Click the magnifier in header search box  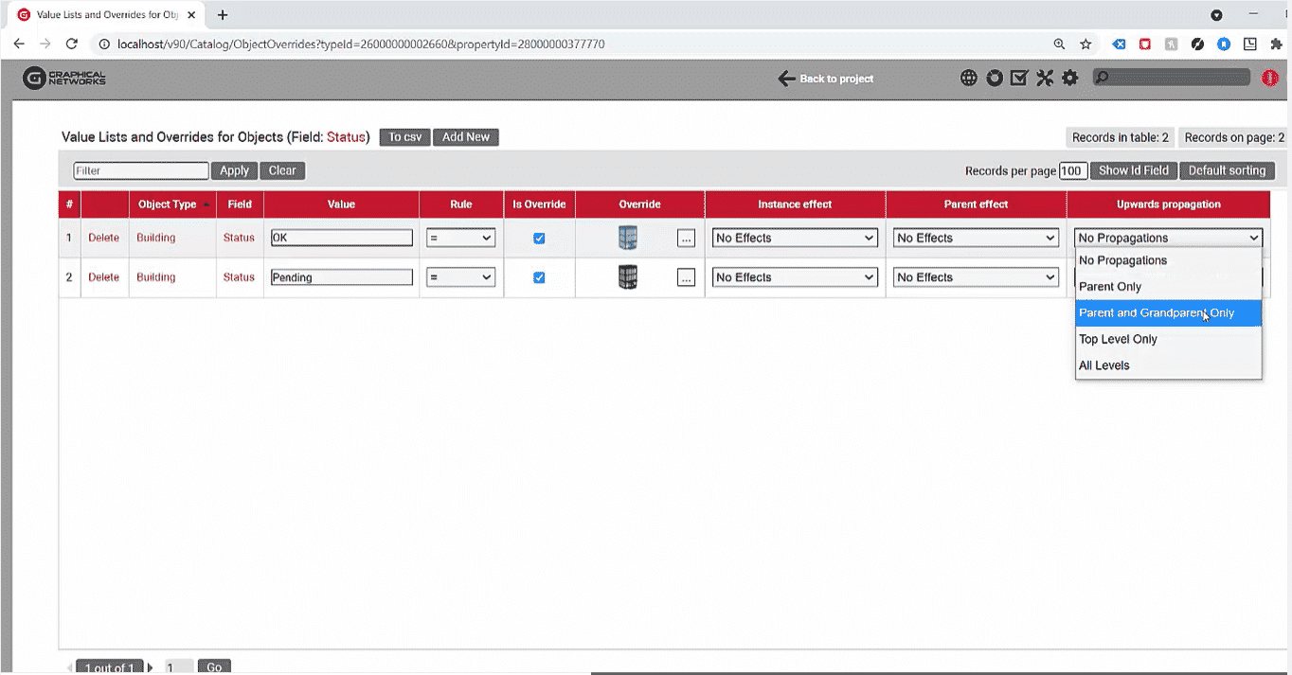click(1103, 79)
